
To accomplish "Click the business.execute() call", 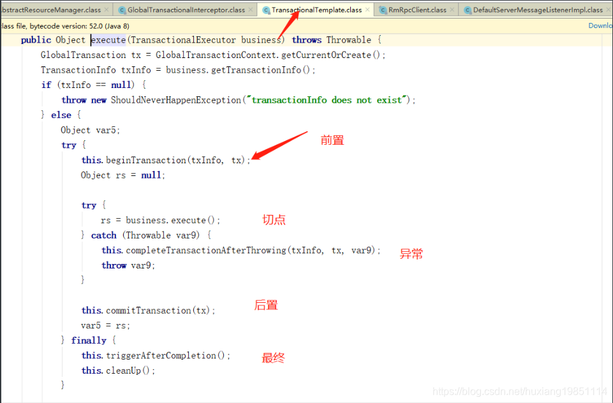I will click(x=170, y=221).
